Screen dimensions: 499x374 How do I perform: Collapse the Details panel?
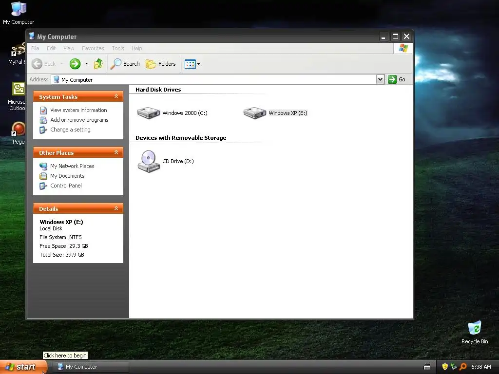pos(116,208)
